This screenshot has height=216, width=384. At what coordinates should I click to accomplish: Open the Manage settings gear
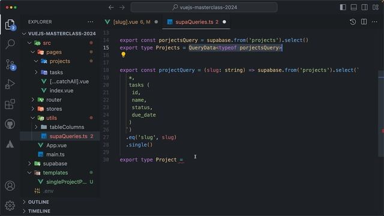point(10,206)
